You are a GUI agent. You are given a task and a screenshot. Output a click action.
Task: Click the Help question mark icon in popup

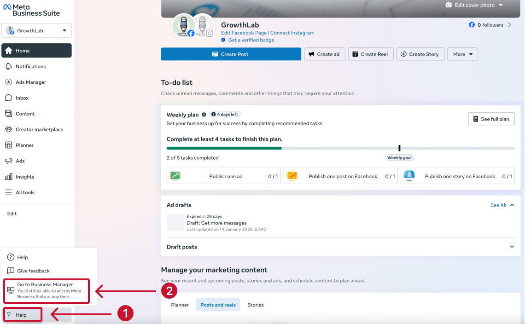11,257
